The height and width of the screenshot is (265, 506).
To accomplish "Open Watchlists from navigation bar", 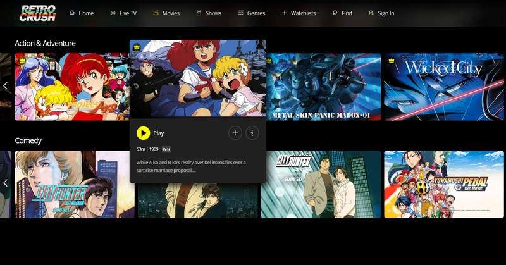I will tap(299, 13).
